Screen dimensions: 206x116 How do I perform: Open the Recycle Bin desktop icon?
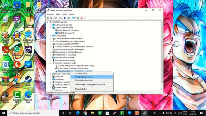pos(5,21)
